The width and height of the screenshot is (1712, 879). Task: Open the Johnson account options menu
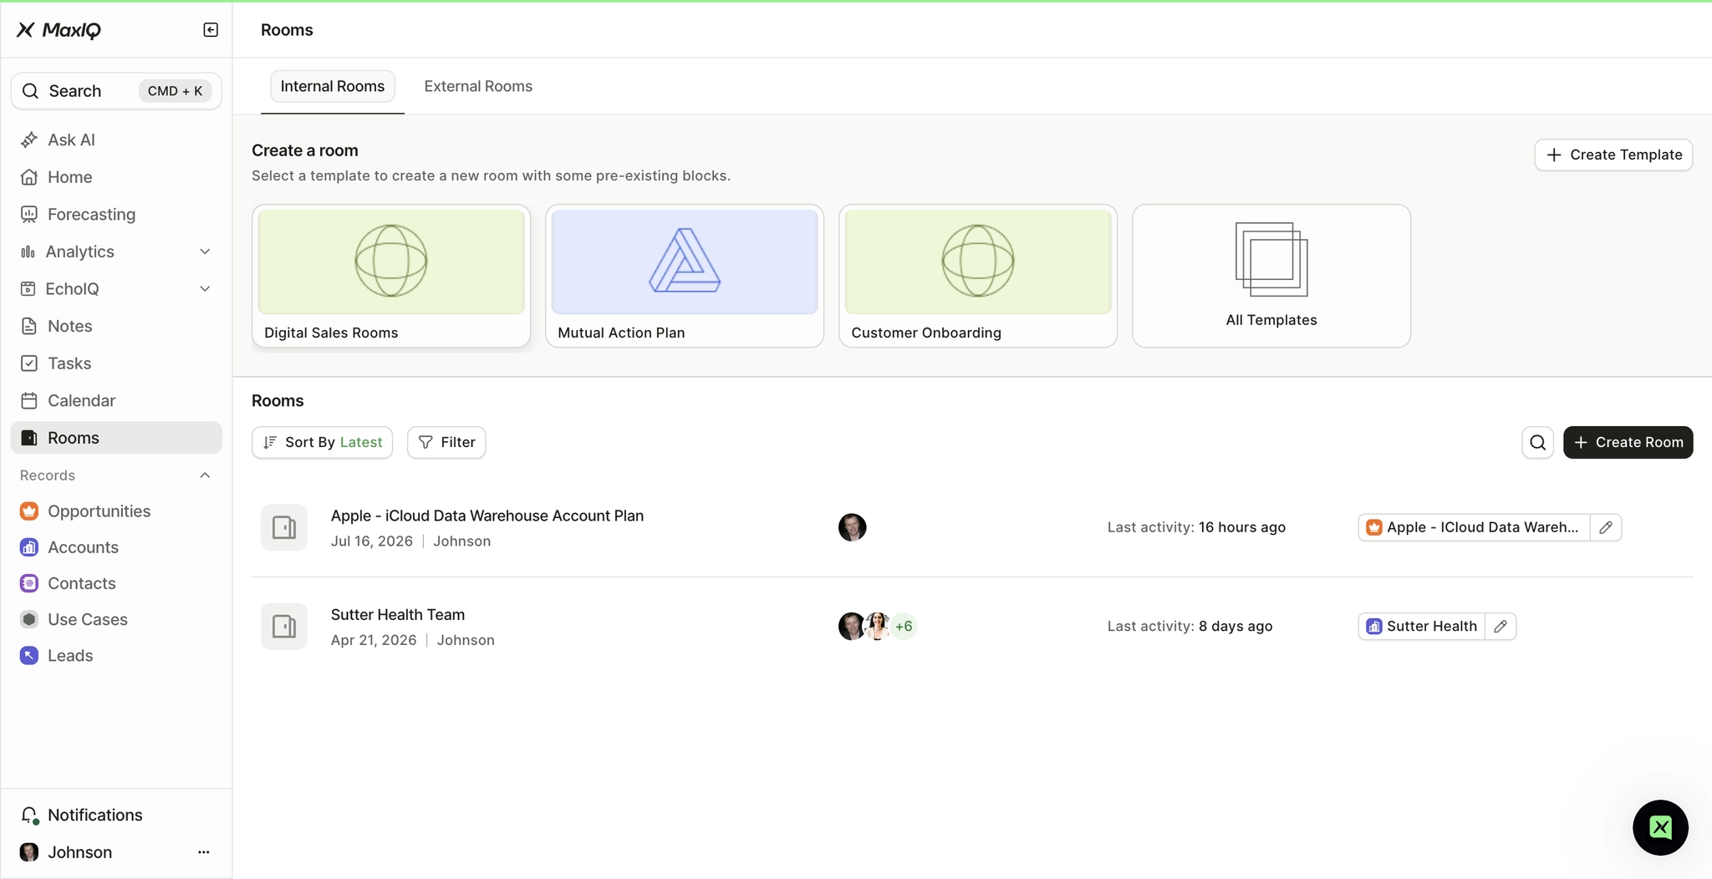point(204,852)
